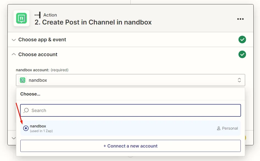
Task: Click nandbox icon inside the account field
Action: 23,80
